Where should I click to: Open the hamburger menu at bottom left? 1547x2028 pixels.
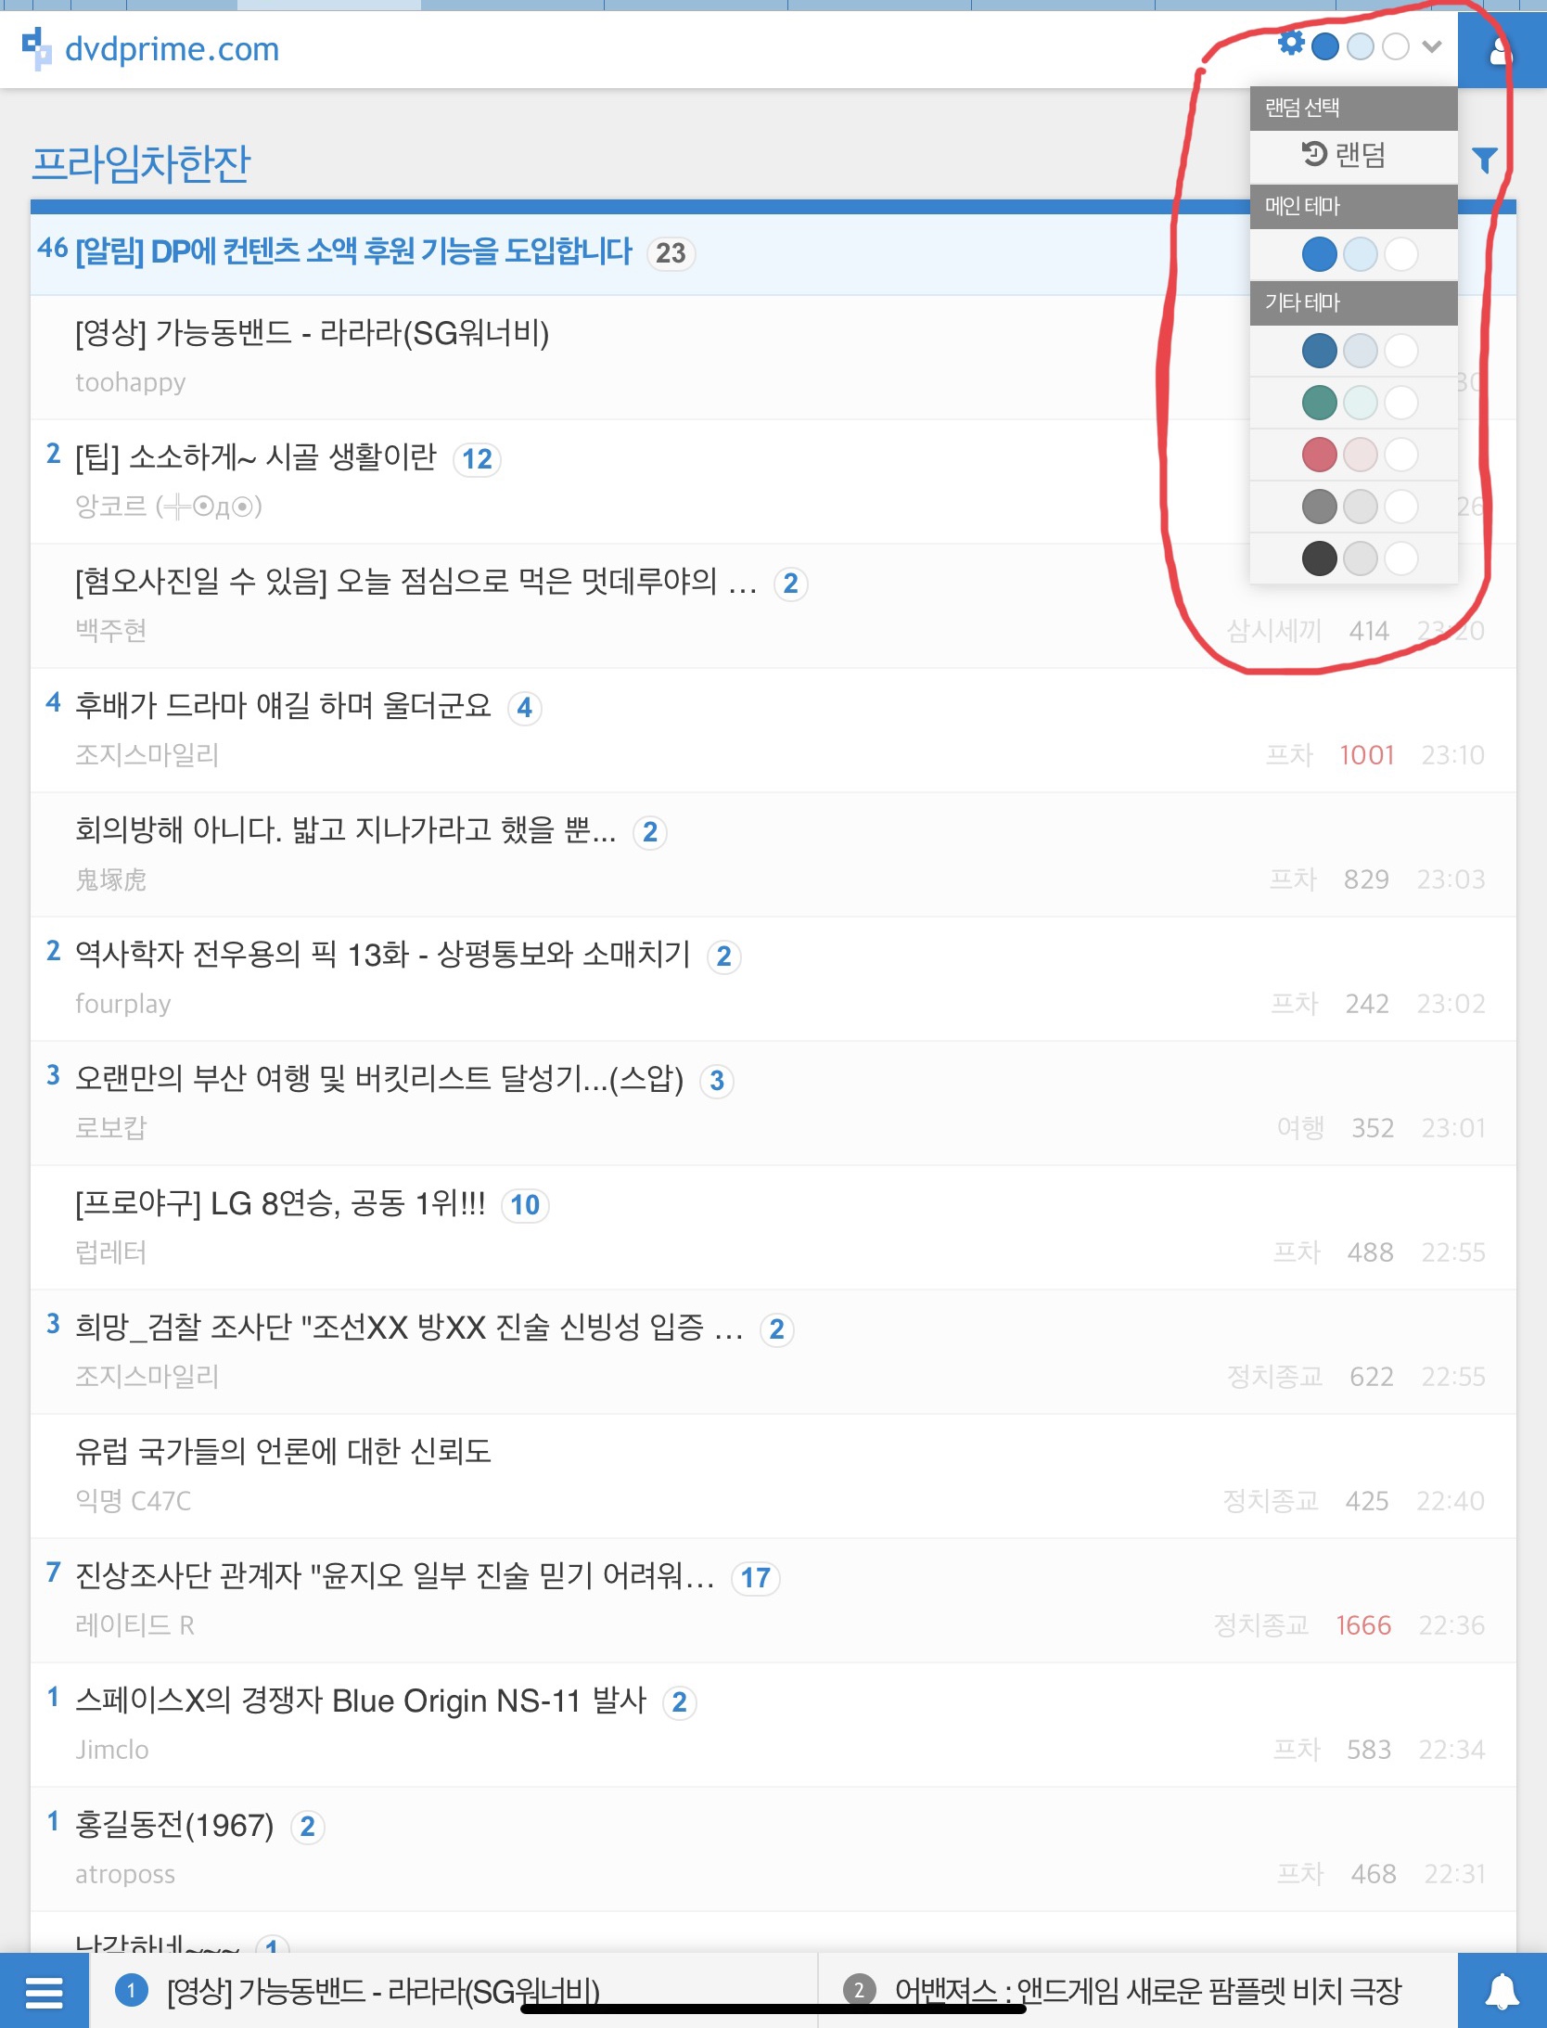click(x=44, y=1991)
